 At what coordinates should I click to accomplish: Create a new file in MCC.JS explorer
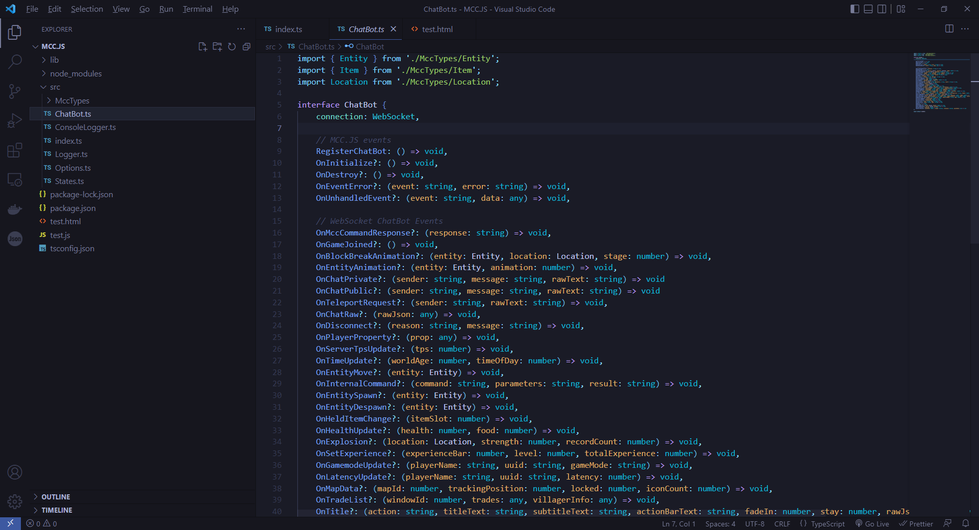pos(202,46)
